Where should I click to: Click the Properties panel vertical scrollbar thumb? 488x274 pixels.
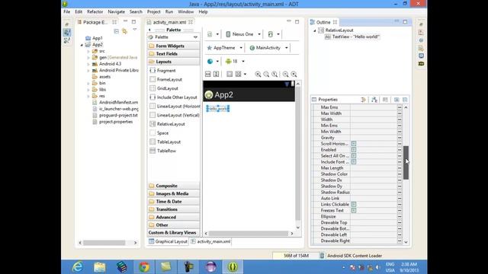coord(406,162)
